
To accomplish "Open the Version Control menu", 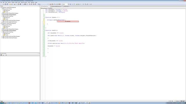I will tap(24, 2).
